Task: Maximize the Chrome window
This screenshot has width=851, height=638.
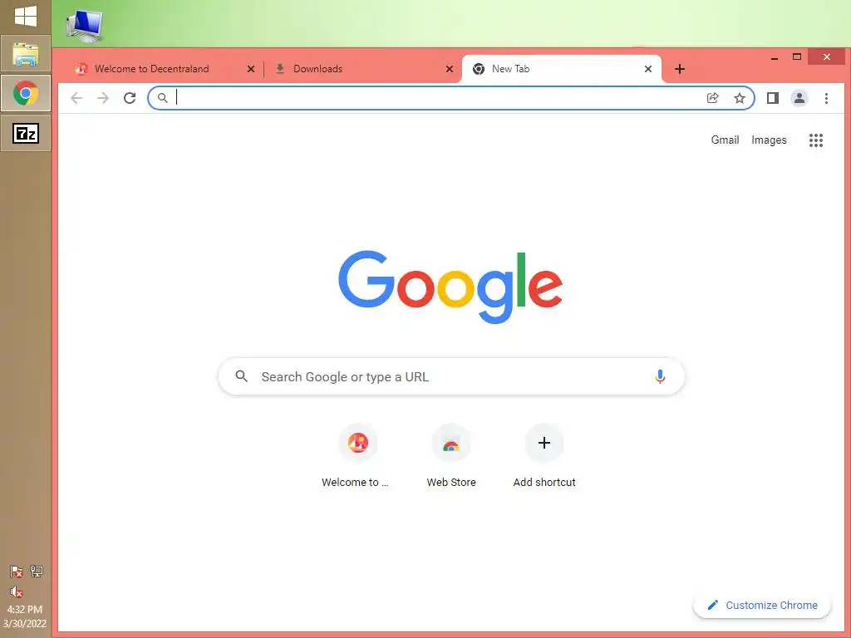Action: 797,57
